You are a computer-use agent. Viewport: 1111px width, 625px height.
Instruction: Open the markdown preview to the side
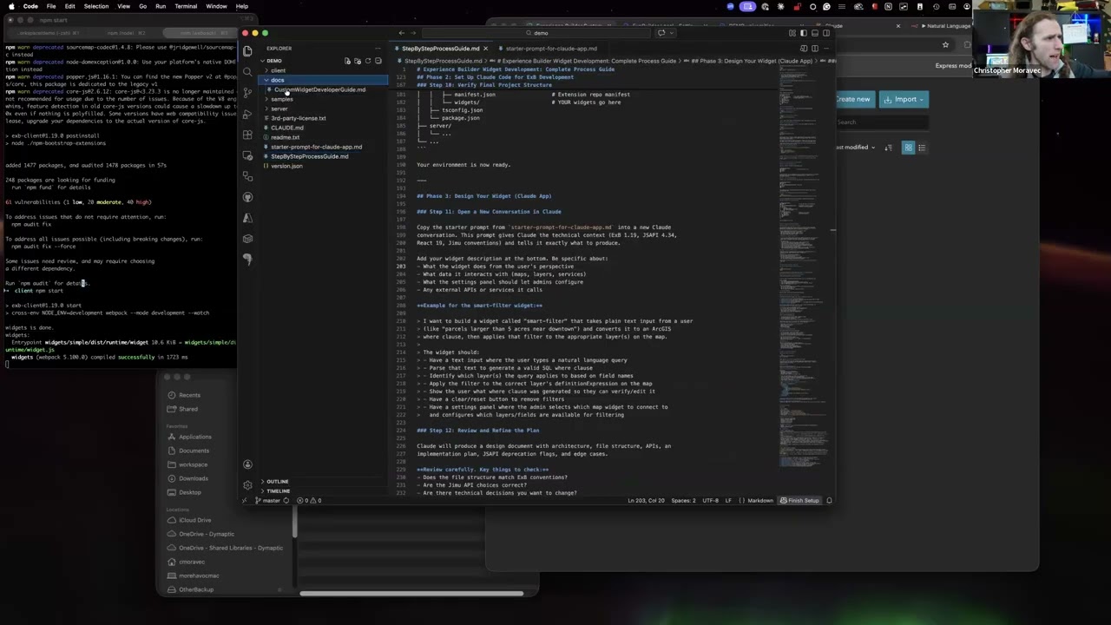804,49
